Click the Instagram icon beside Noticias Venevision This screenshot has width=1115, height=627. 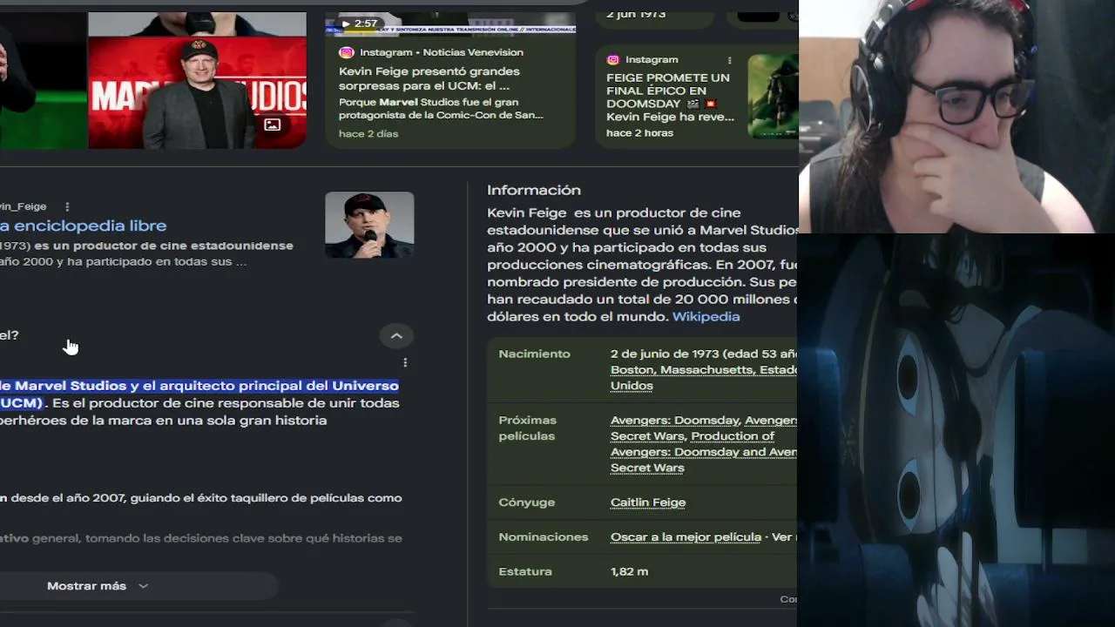(x=347, y=52)
